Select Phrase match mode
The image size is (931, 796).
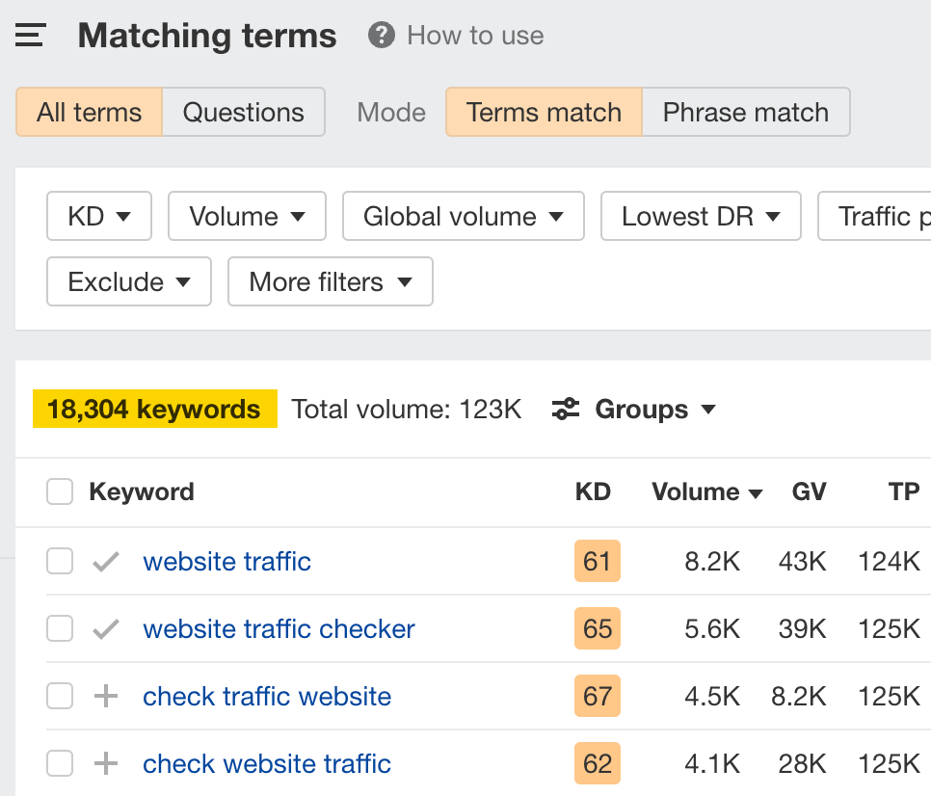pyautogui.click(x=746, y=112)
